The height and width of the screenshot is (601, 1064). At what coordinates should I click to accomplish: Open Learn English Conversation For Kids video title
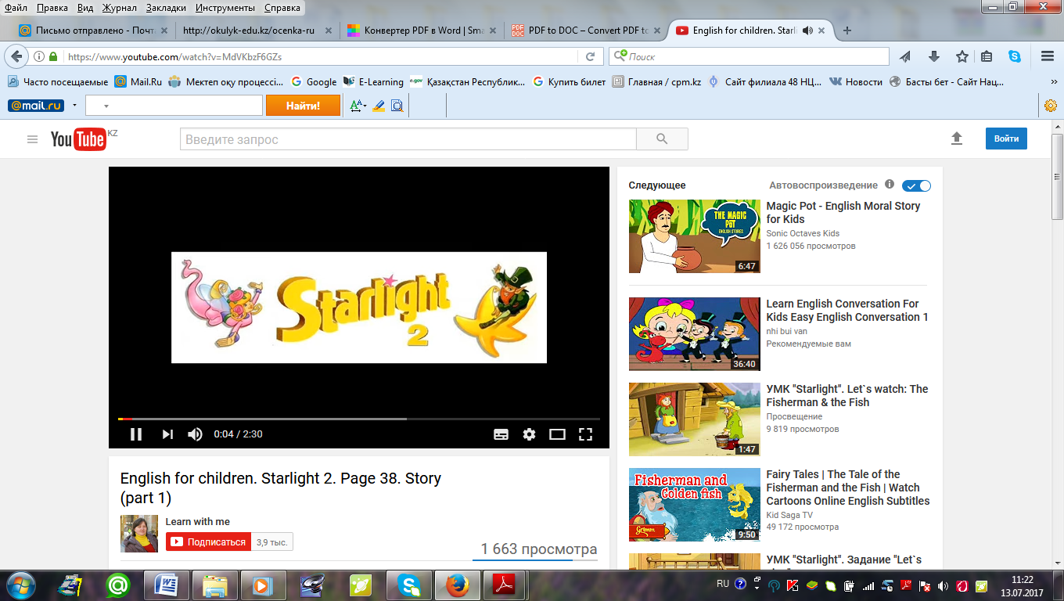(x=847, y=311)
